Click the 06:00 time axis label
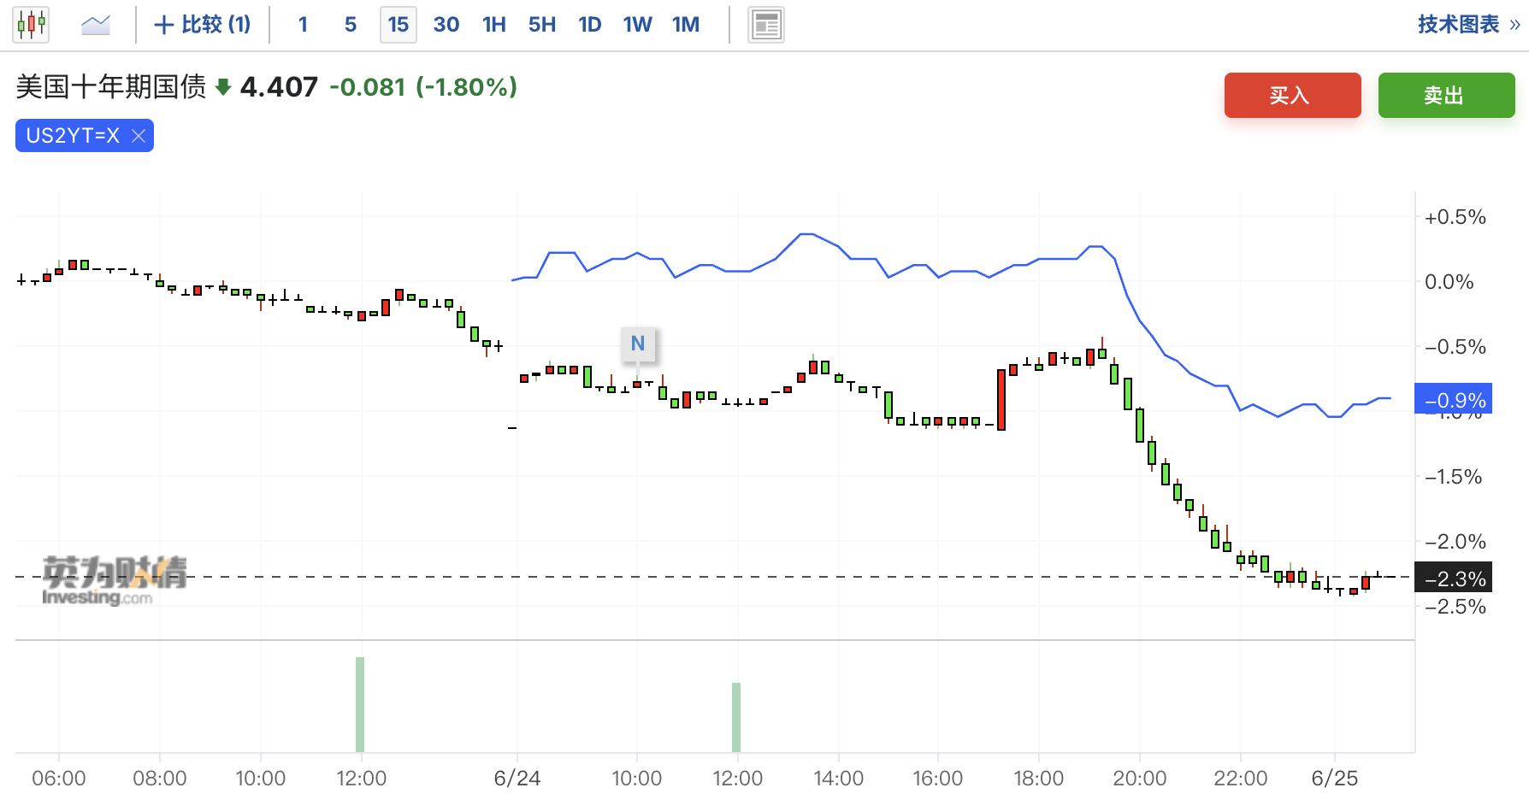This screenshot has height=805, width=1529. coord(59,779)
